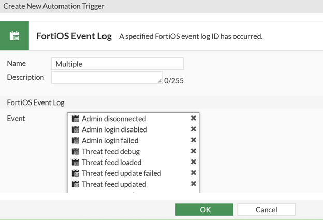Select the Threat feed updated entry
Viewport: 323px width, 220px height.
point(114,184)
